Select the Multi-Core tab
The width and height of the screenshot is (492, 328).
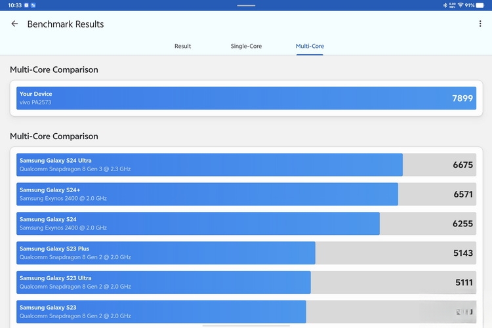click(310, 46)
